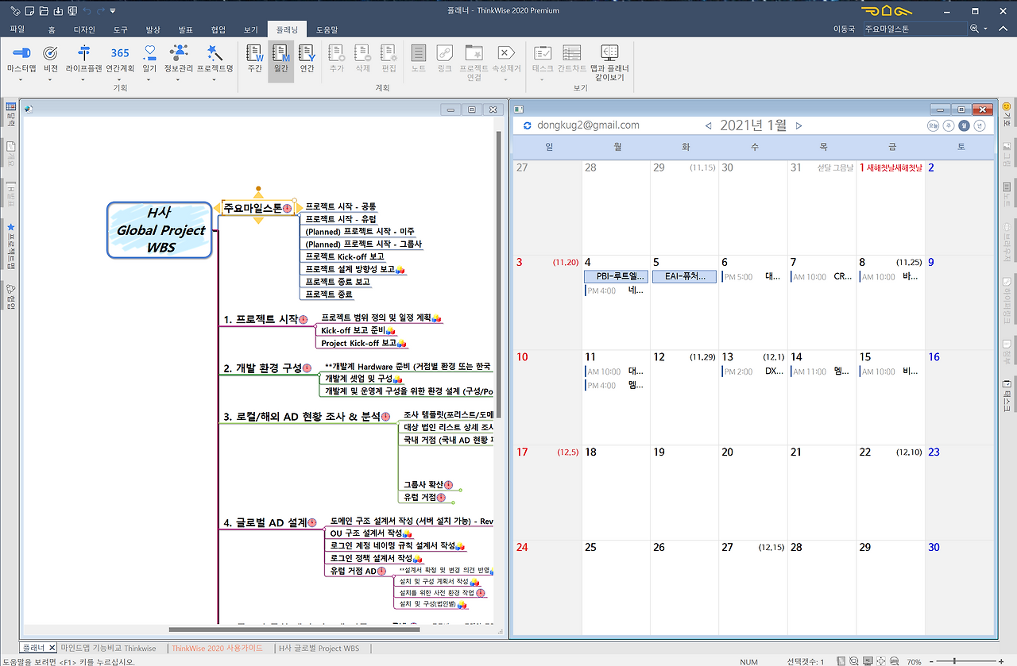This screenshot has height=666, width=1017.
Task: Open the 달력 calendar panel on left sidebar
Action: click(x=10, y=115)
